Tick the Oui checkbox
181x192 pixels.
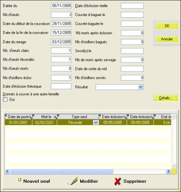5,99
